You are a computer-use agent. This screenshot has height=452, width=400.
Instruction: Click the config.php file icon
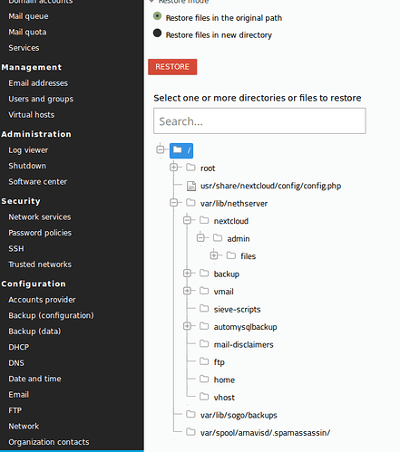(191, 186)
